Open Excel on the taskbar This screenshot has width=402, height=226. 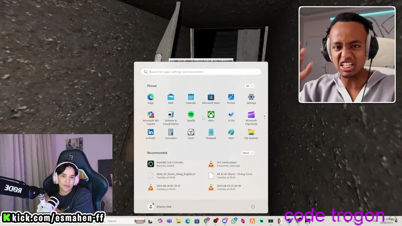(271, 221)
